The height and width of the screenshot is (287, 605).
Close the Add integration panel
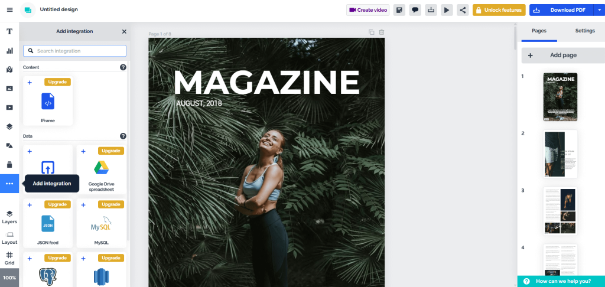point(124,32)
